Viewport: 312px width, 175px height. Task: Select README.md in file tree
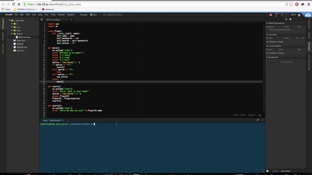click(x=20, y=47)
